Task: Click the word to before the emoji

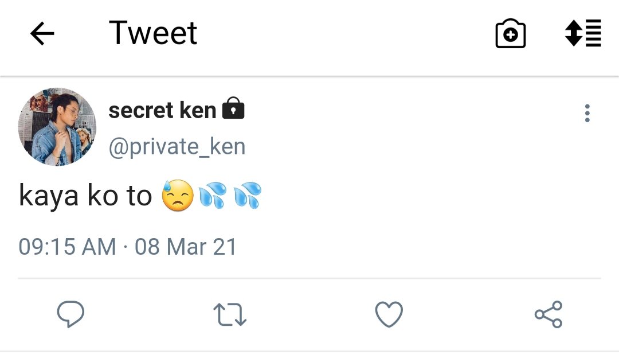Action: click(x=139, y=196)
